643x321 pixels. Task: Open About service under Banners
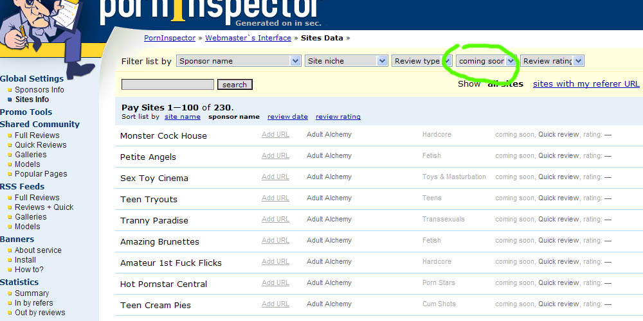tap(38, 250)
